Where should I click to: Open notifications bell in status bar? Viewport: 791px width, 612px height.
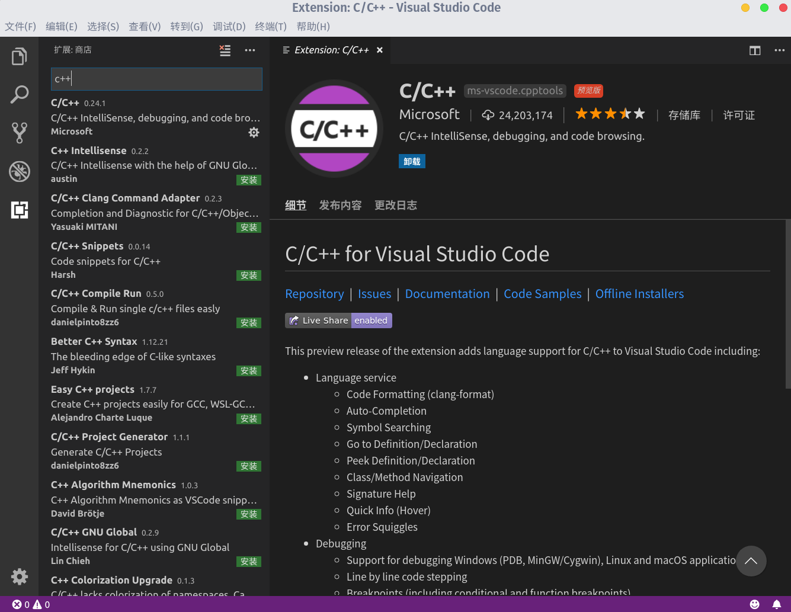tap(777, 604)
